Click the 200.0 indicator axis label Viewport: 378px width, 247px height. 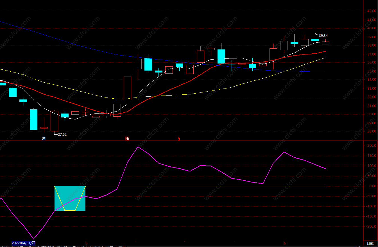click(x=372, y=146)
